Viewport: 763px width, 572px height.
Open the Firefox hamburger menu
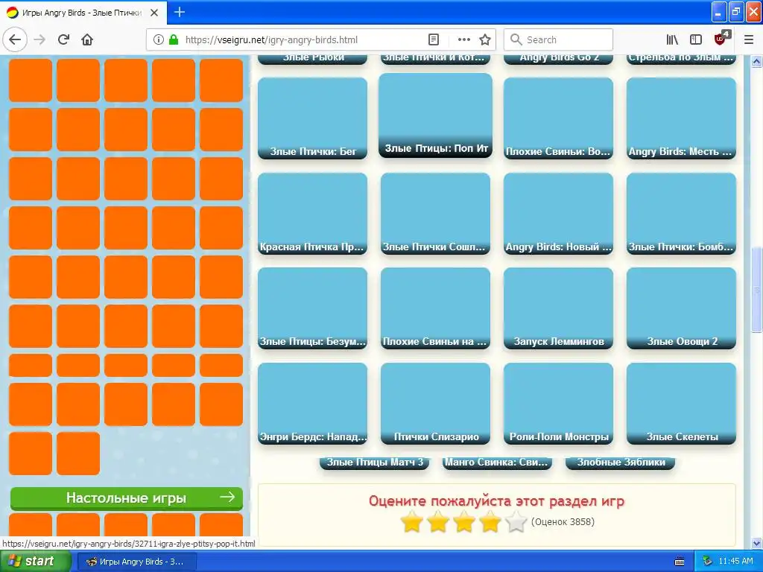748,40
